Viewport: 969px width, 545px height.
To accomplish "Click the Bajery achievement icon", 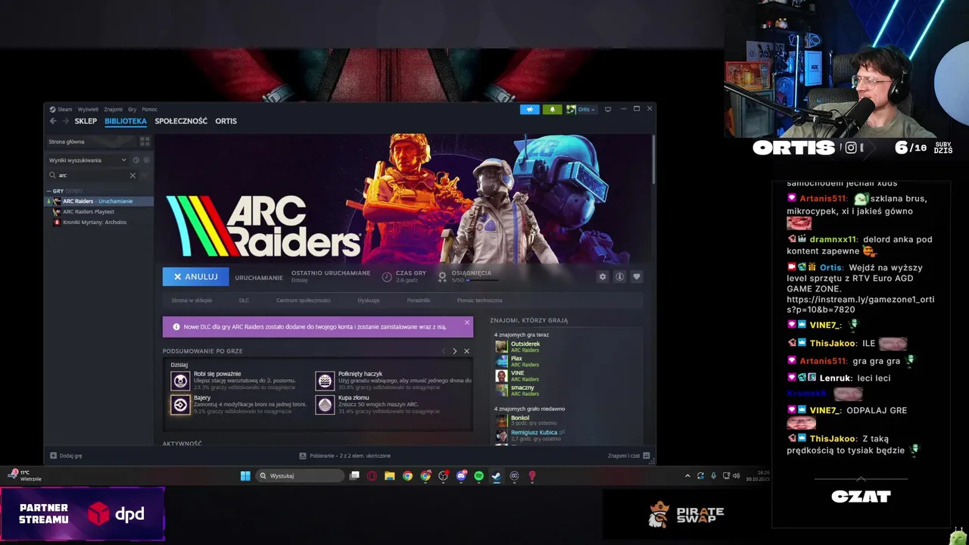I will click(180, 405).
